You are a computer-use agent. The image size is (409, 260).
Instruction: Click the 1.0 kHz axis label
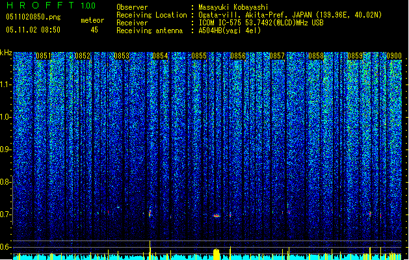[5, 117]
